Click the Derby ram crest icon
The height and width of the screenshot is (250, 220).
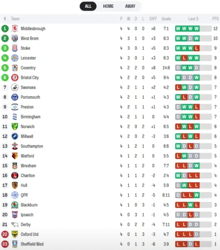15,224
